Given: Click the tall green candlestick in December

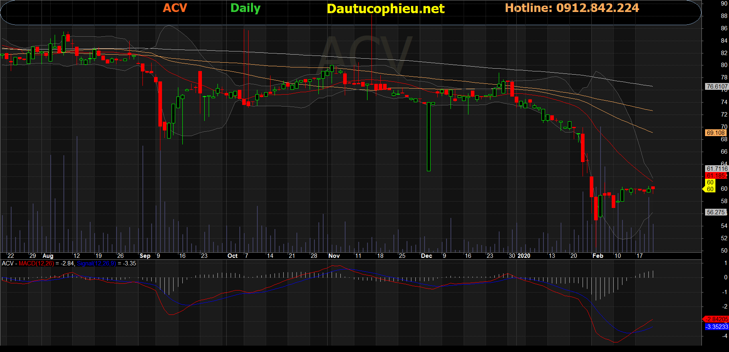Looking at the screenshot, I should (429, 136).
